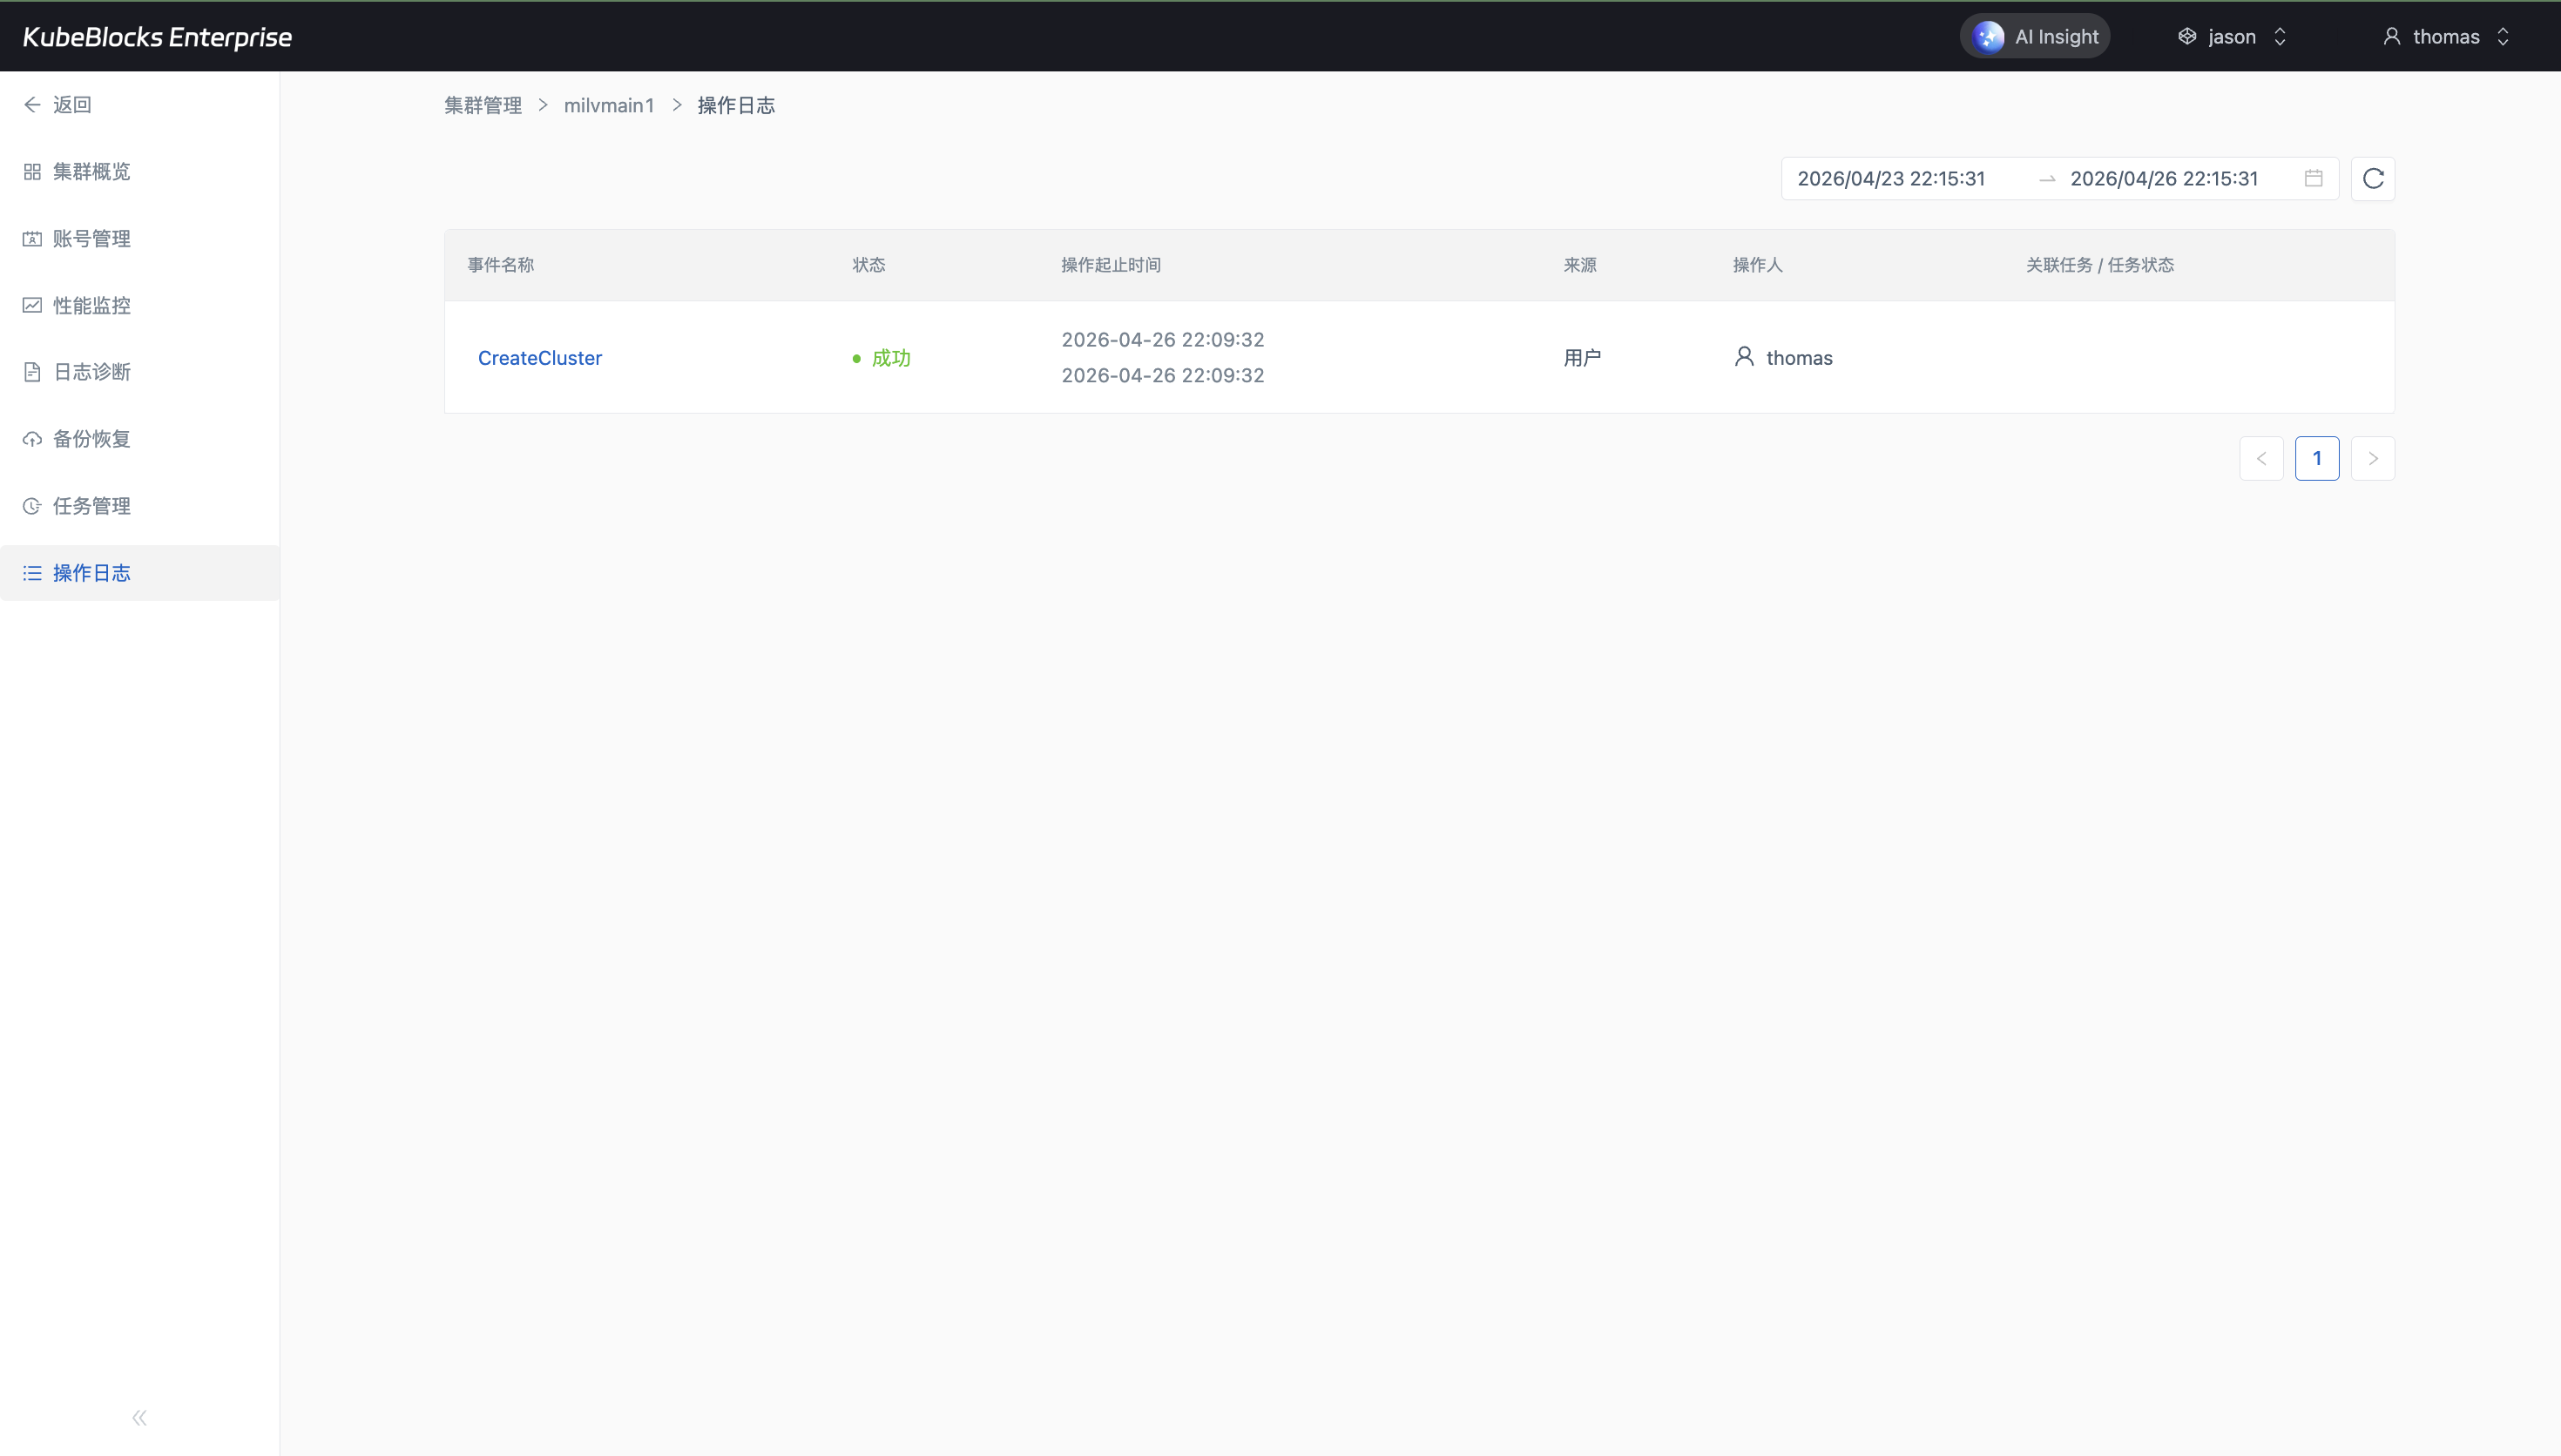Open the CreateCluster event link
The image size is (2561, 1456).
540,358
